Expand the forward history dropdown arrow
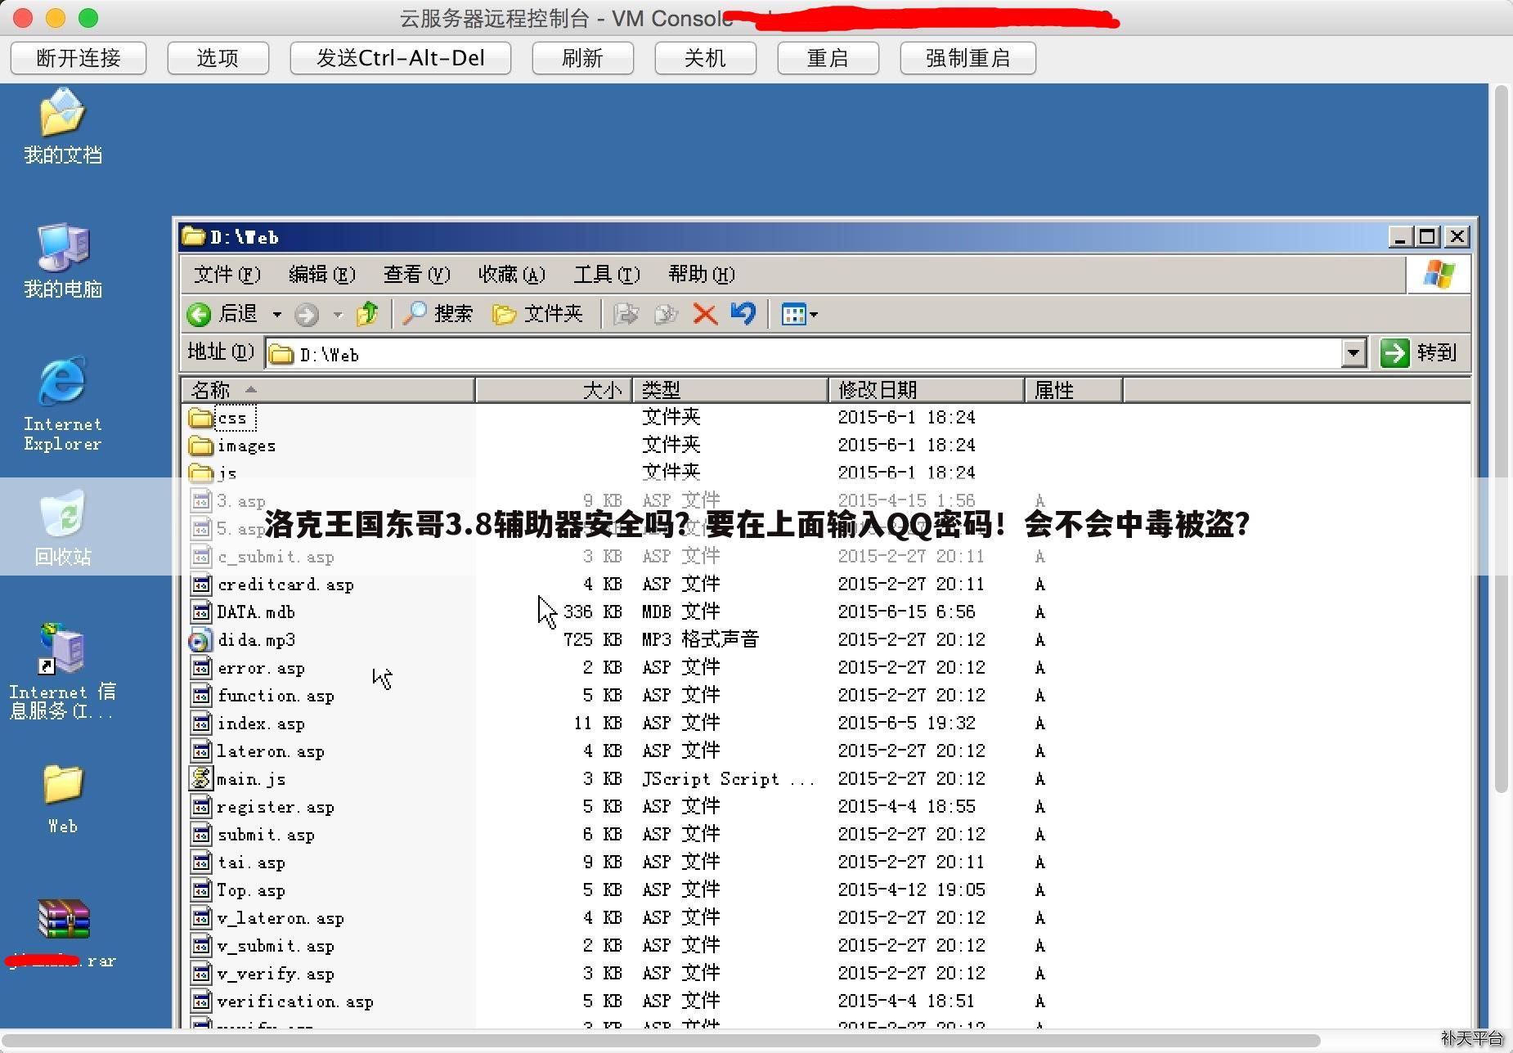 click(x=337, y=314)
